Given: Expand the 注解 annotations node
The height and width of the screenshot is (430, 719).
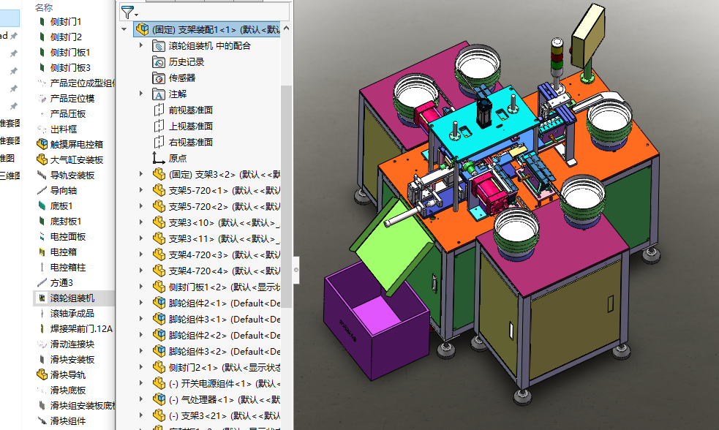Looking at the screenshot, I should tap(141, 94).
